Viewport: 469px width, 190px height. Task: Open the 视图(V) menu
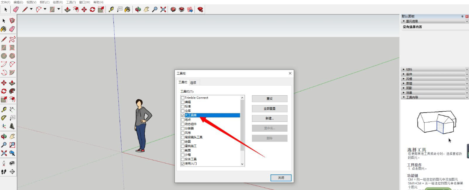[x=31, y=2]
